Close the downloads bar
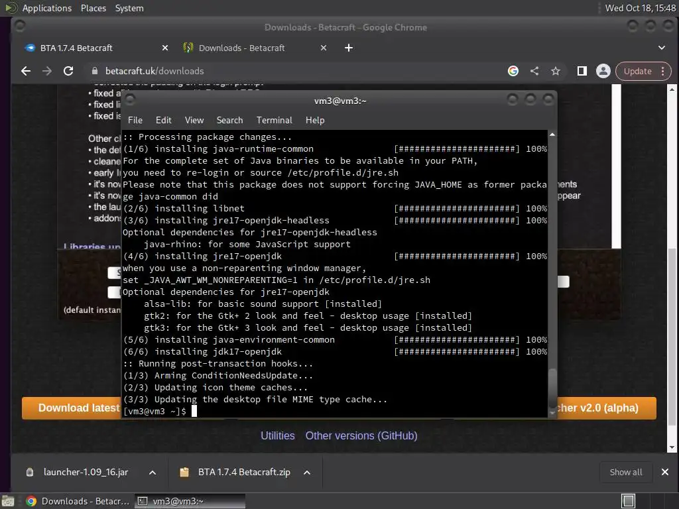The image size is (679, 509). pos(665,472)
